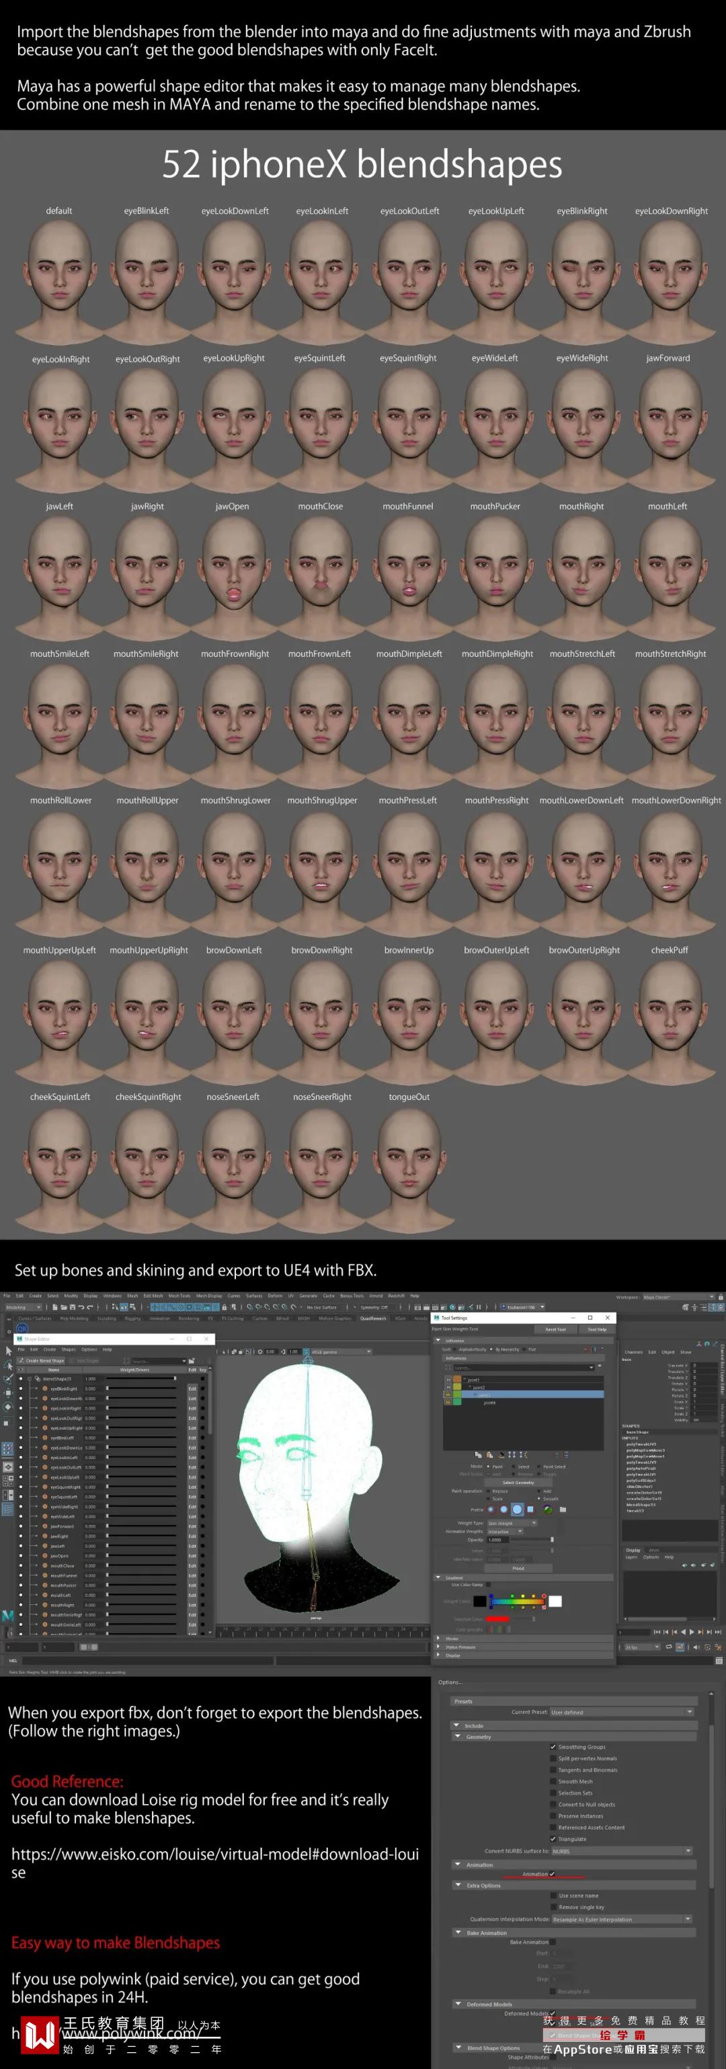Viewport: 726px width, 2069px height.
Task: Click the Create Blend Shape icon button in Shape Editor
Action: point(41,1360)
